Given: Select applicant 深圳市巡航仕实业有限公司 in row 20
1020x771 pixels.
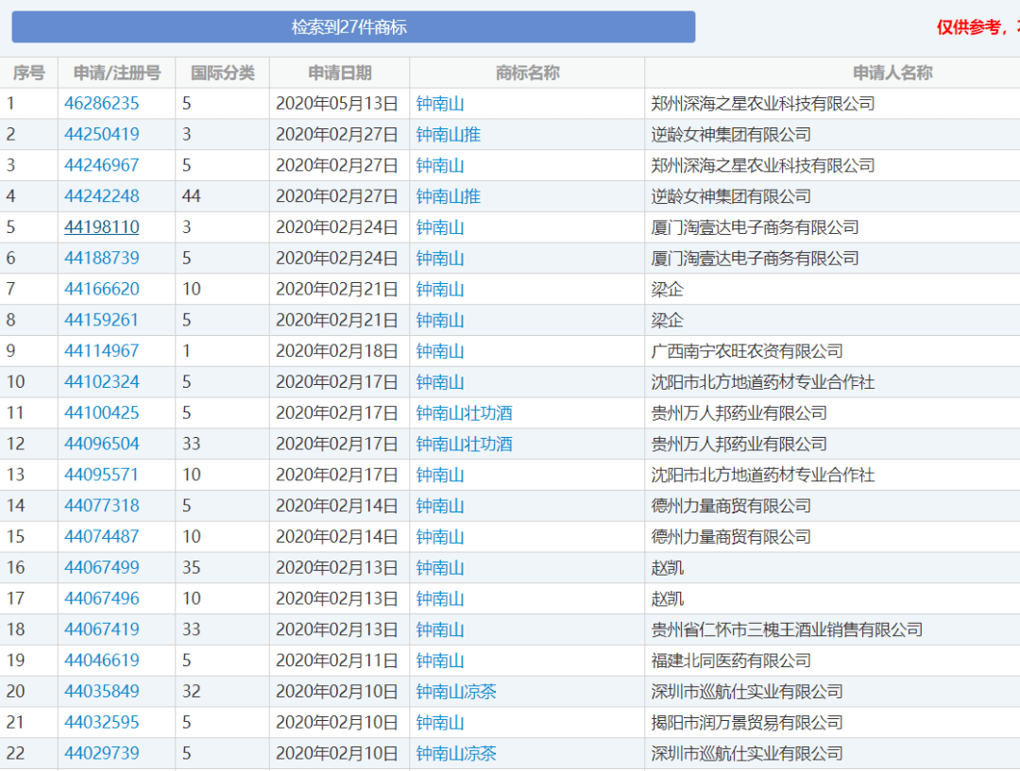Looking at the screenshot, I should [x=747, y=692].
